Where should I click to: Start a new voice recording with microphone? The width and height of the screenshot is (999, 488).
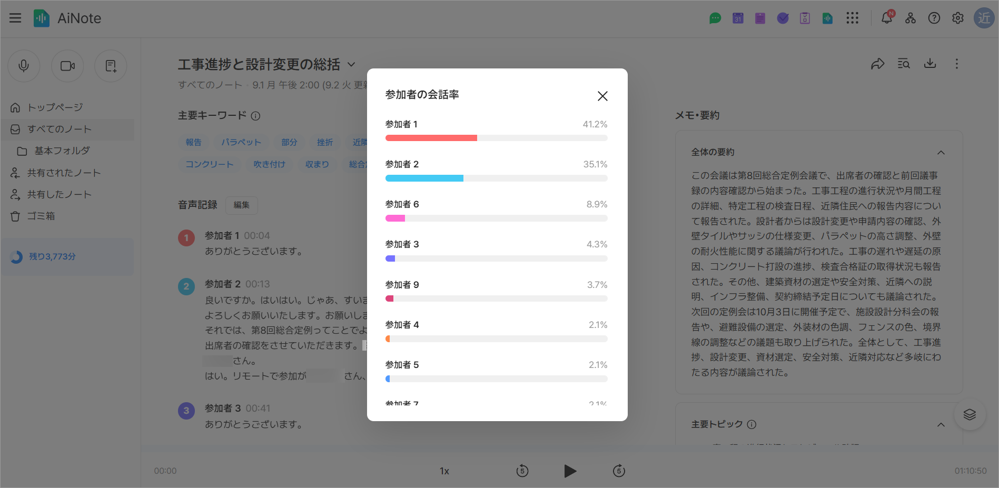click(x=24, y=66)
